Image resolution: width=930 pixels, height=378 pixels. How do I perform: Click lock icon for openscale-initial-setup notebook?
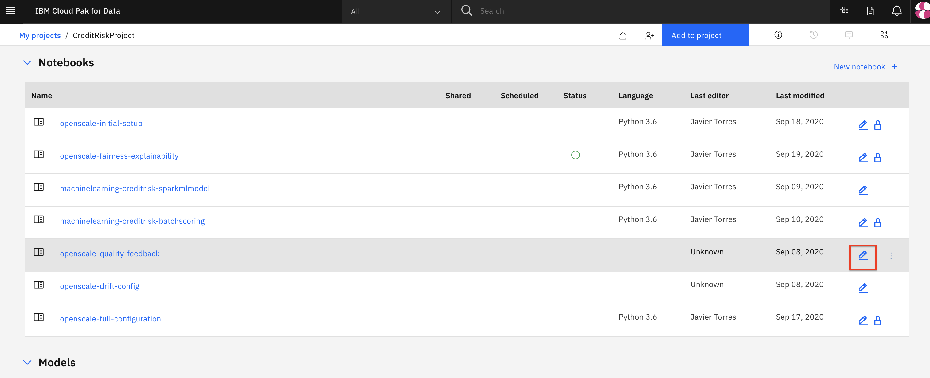point(878,125)
